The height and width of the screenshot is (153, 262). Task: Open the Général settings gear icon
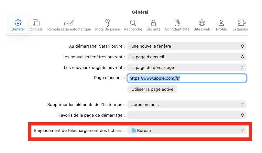point(18,23)
